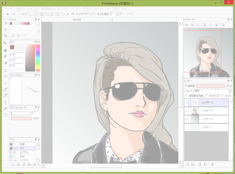235x174 pixels.
Task: Click zoom in icon in navigator
Action: click(x=187, y=25)
